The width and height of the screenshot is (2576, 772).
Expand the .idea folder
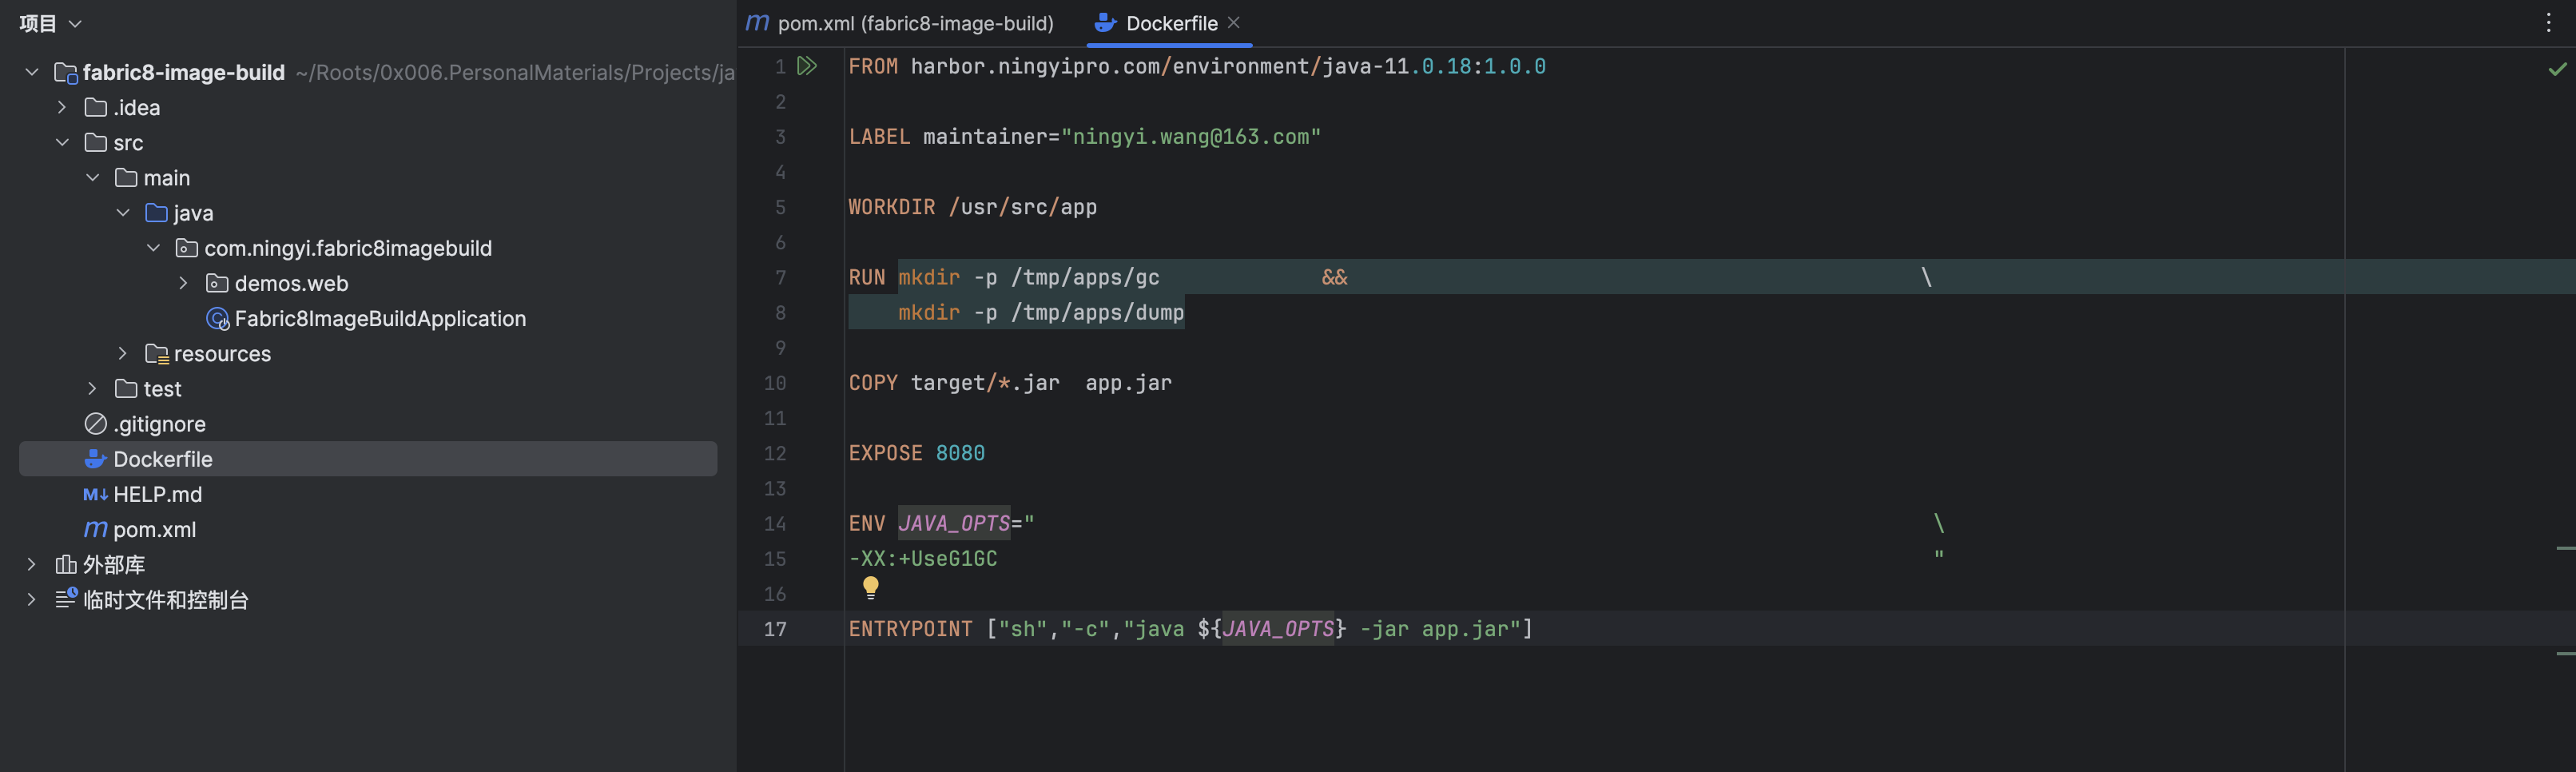[62, 107]
